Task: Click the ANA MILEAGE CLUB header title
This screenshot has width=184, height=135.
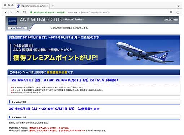Action: [x=41, y=19]
